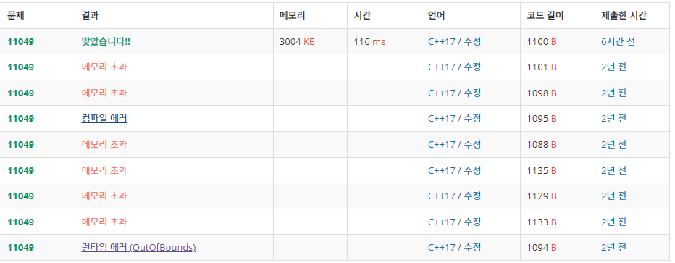This screenshot has height=263, width=675.
Task: Open C++17 source for the 1135 B submission
Action: tap(442, 170)
